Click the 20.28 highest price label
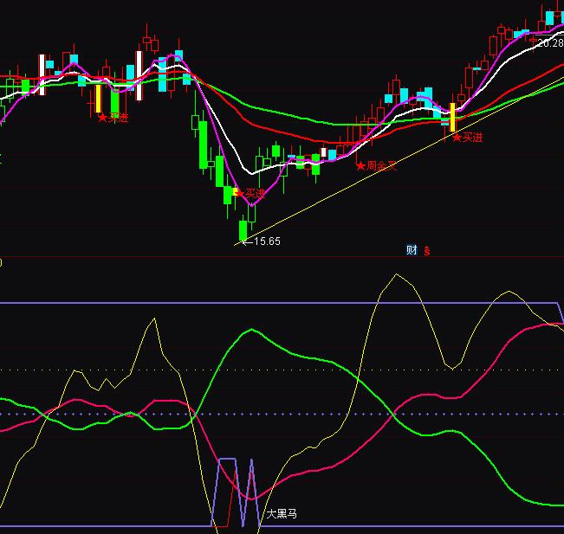Viewport: 564px width, 534px height. 550,42
